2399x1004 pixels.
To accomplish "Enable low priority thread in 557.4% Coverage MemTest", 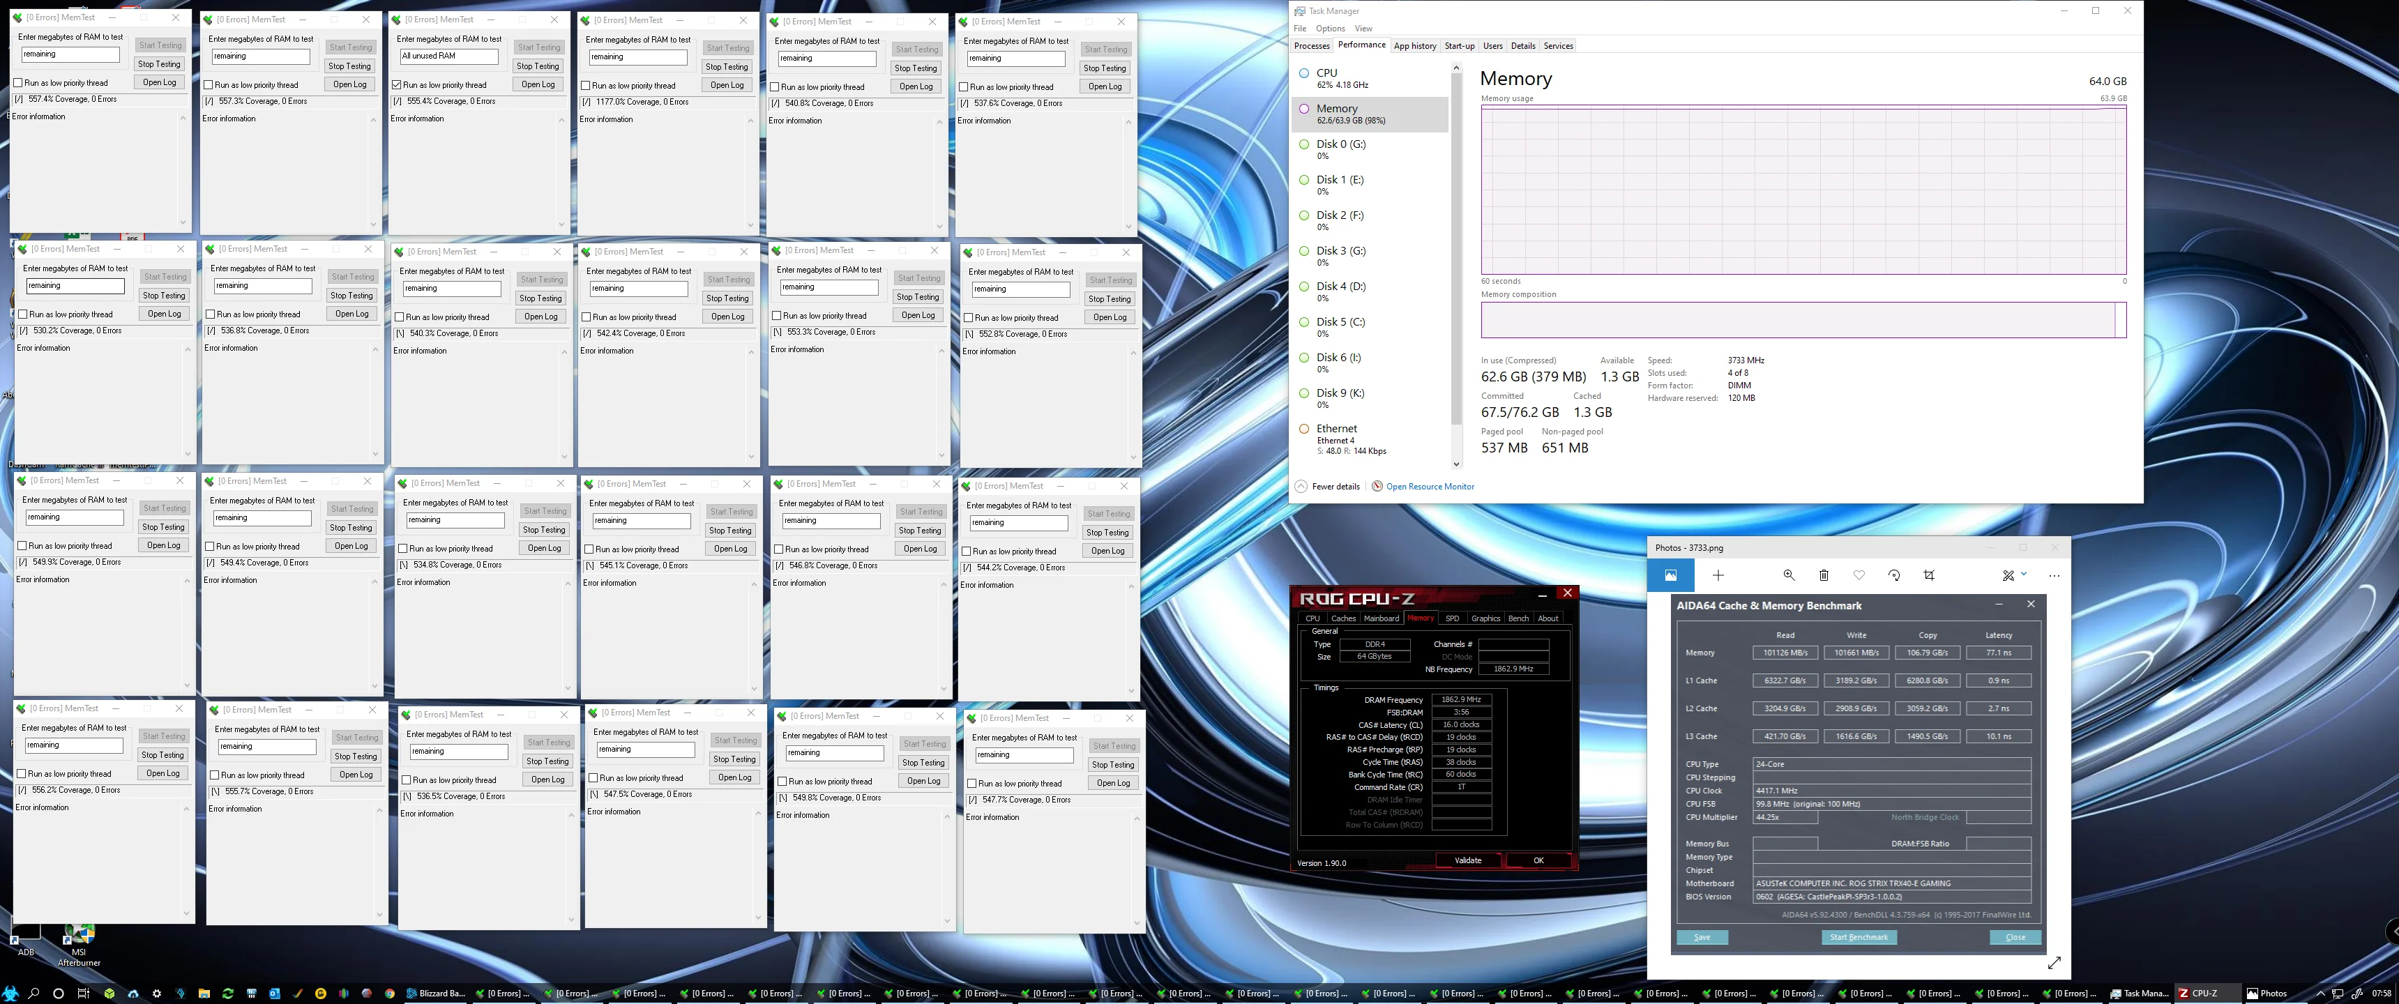I will pos(17,83).
